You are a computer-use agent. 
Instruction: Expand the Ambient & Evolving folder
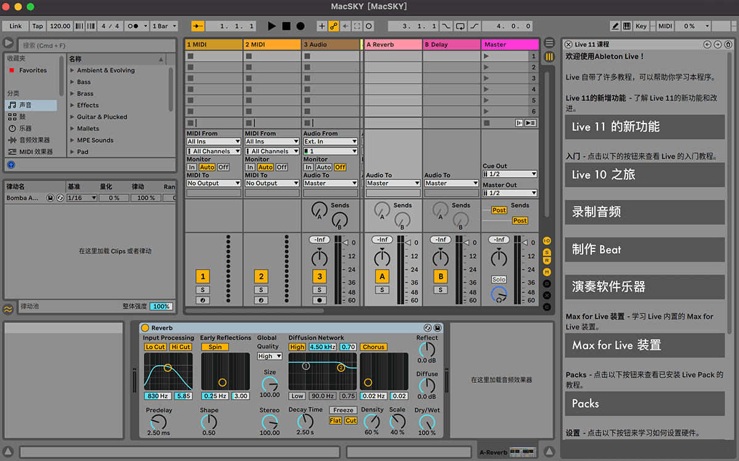73,71
